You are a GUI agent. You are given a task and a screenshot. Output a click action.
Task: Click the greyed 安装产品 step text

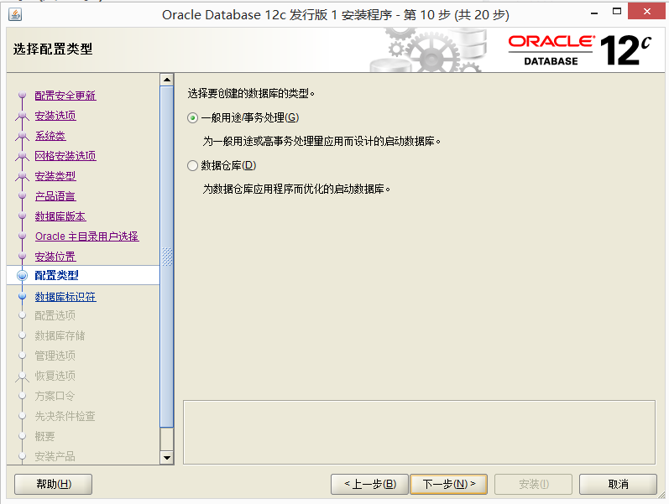(55, 456)
